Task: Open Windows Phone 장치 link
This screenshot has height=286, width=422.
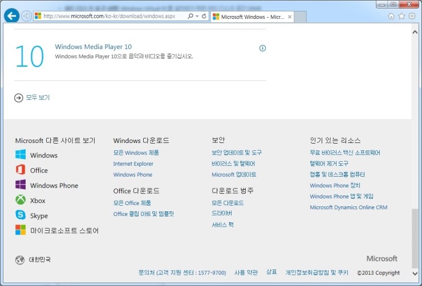Action: [x=335, y=186]
